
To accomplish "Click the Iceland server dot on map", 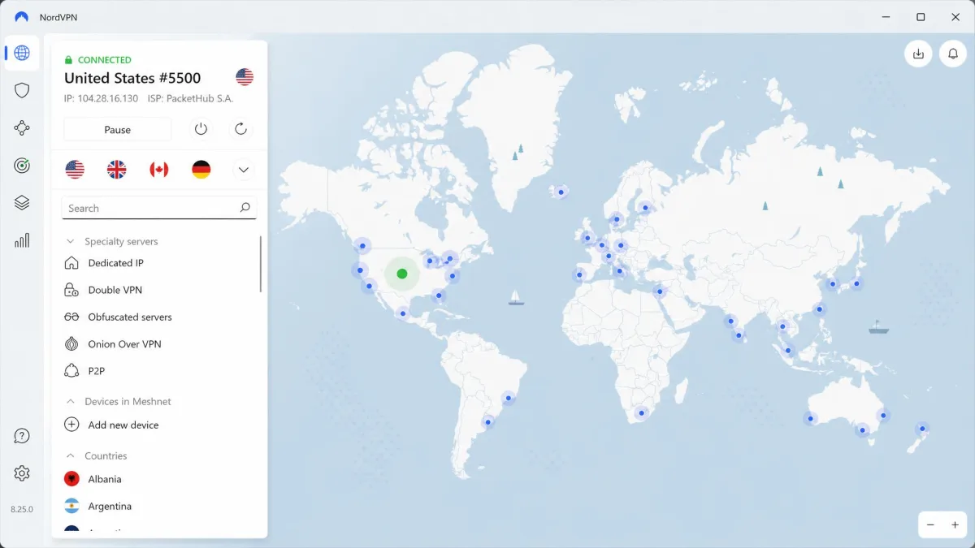I will [x=560, y=192].
